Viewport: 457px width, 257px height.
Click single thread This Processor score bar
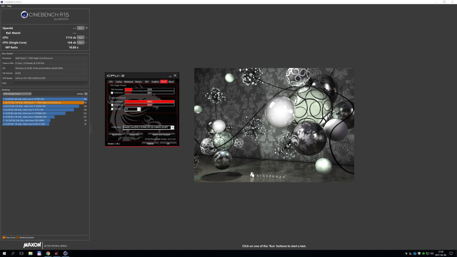[x=150, y=90]
